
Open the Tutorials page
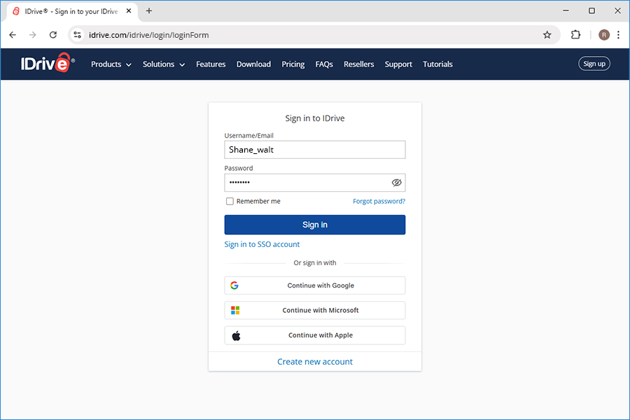(x=437, y=64)
